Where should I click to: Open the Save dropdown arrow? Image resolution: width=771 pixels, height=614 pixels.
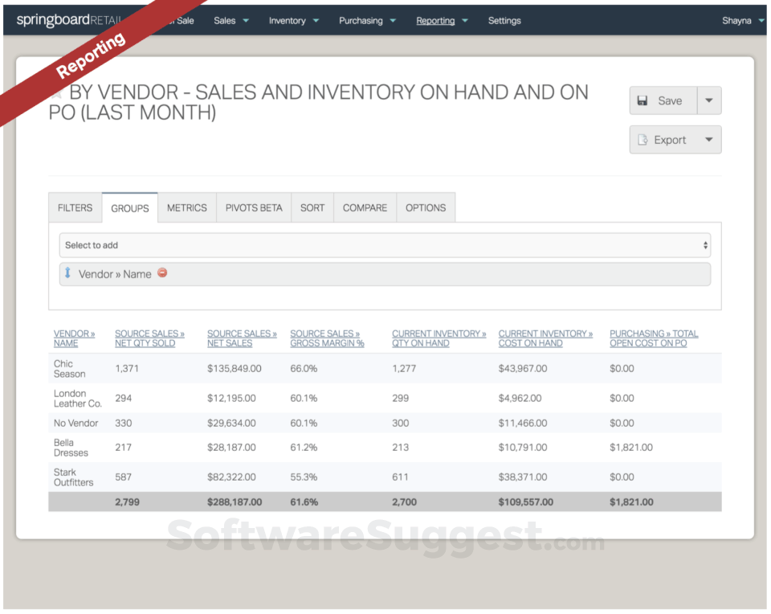coord(709,100)
